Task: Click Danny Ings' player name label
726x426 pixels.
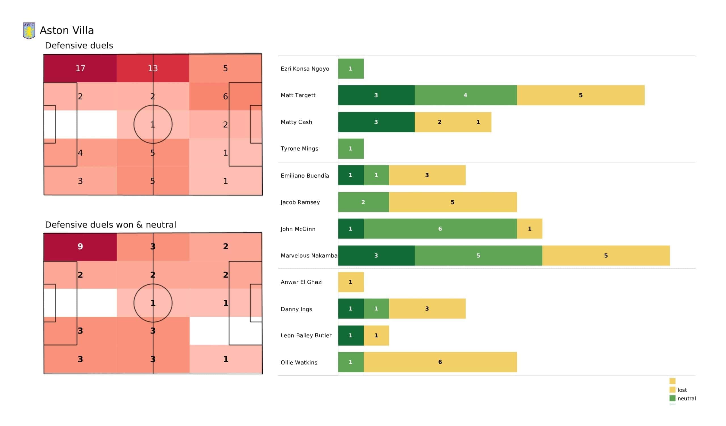Action: point(296,309)
